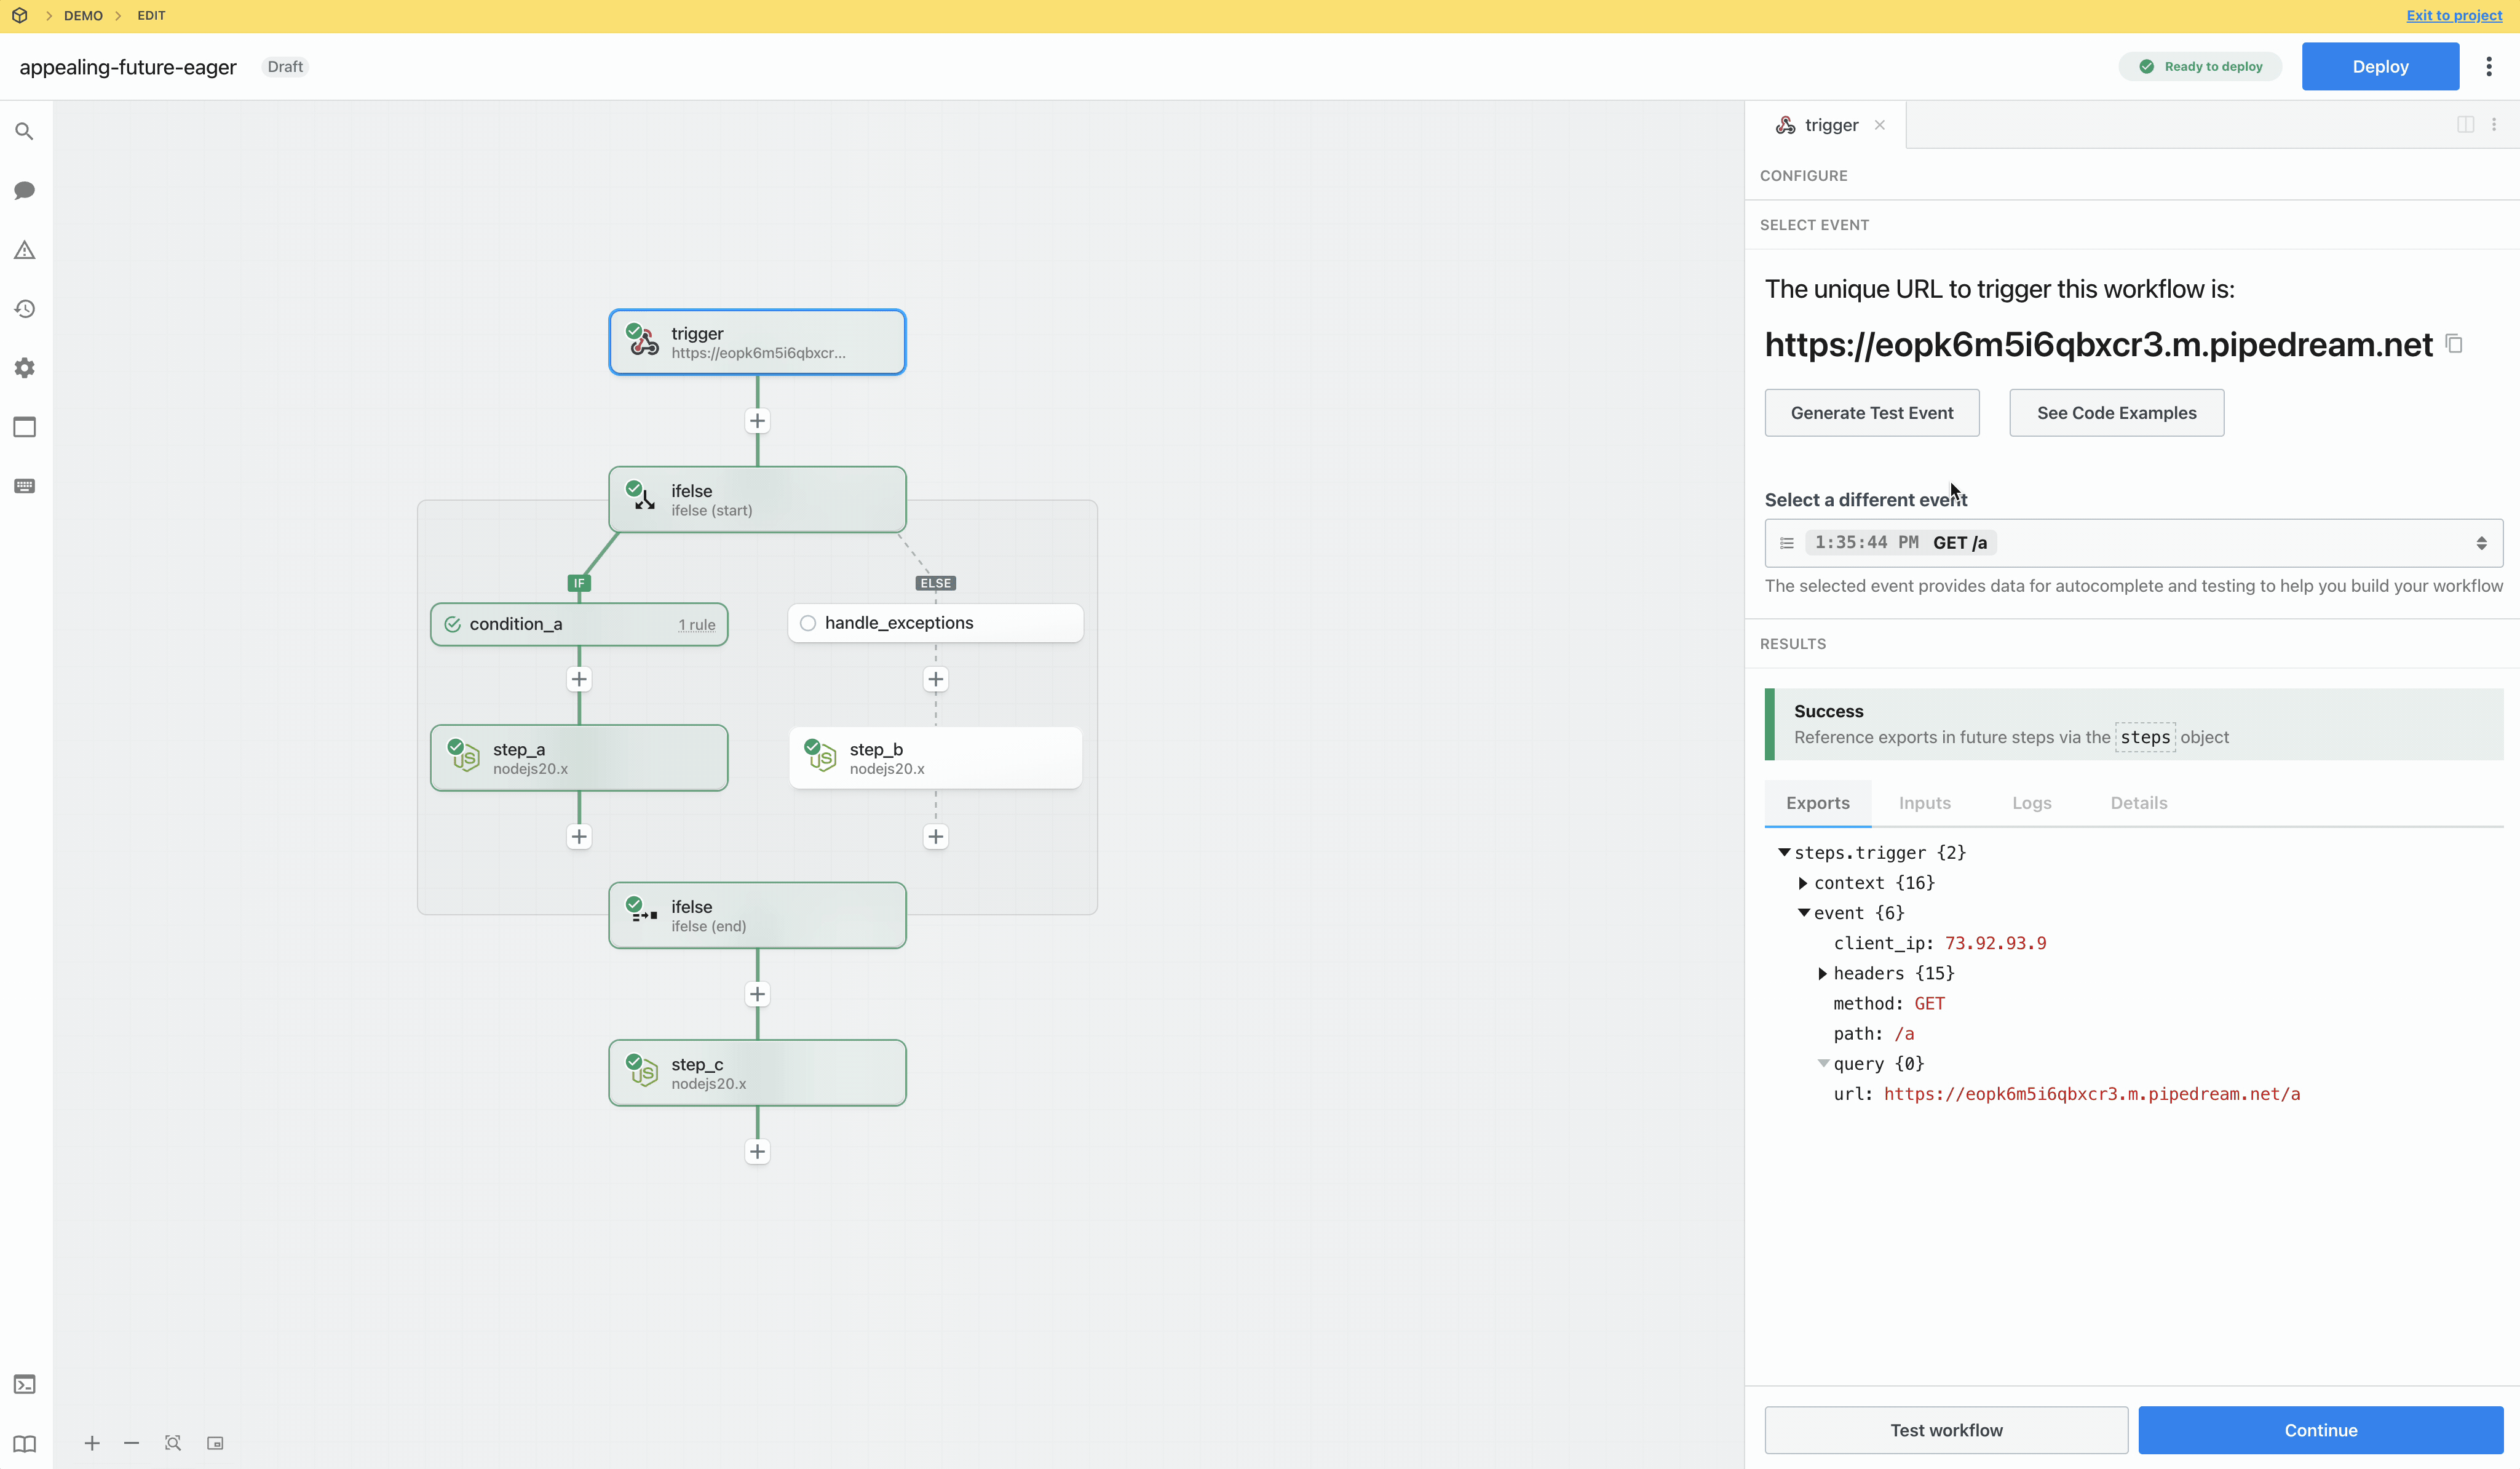Select the step_c node on canvas
The image size is (2520, 1469).
tap(757, 1073)
